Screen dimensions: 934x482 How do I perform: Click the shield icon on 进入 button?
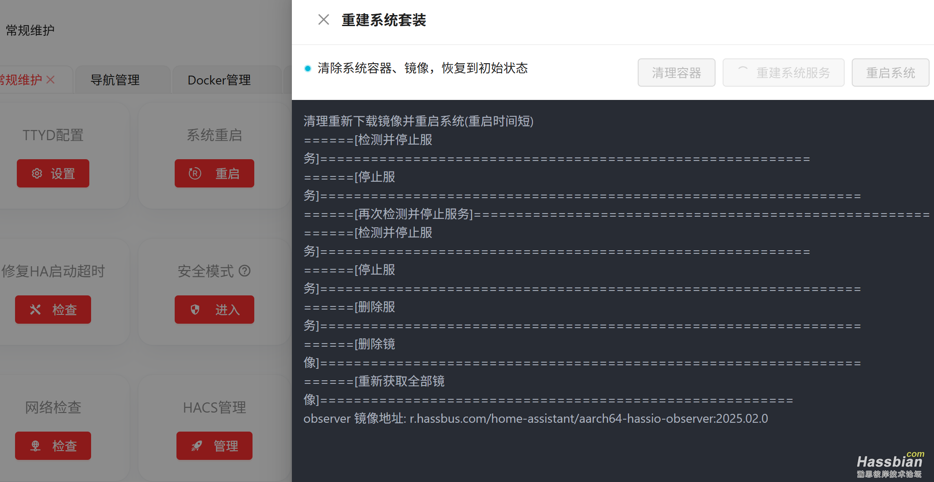pos(195,310)
